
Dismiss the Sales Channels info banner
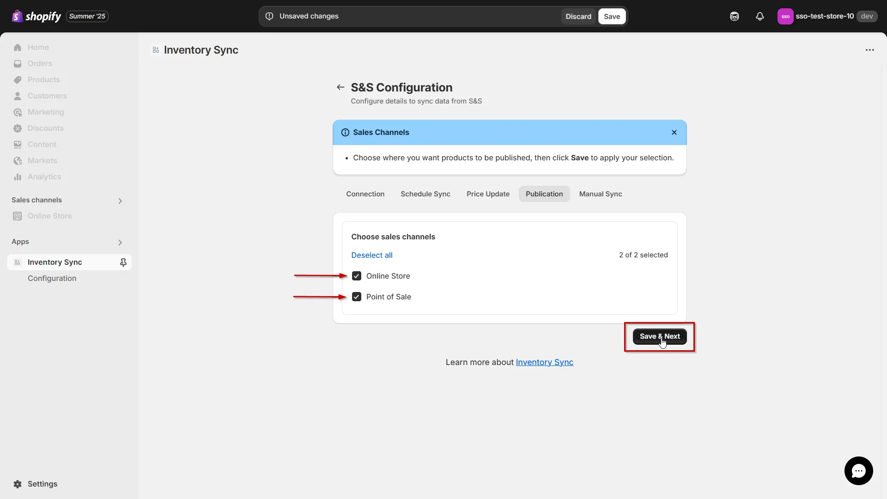pyautogui.click(x=674, y=132)
